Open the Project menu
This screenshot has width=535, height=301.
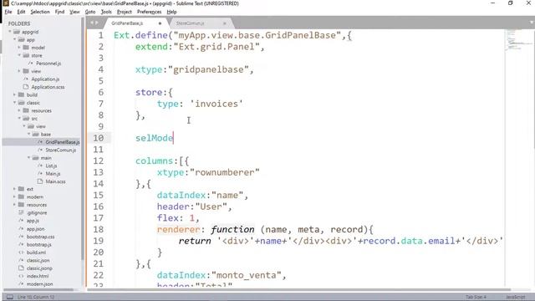click(x=125, y=12)
